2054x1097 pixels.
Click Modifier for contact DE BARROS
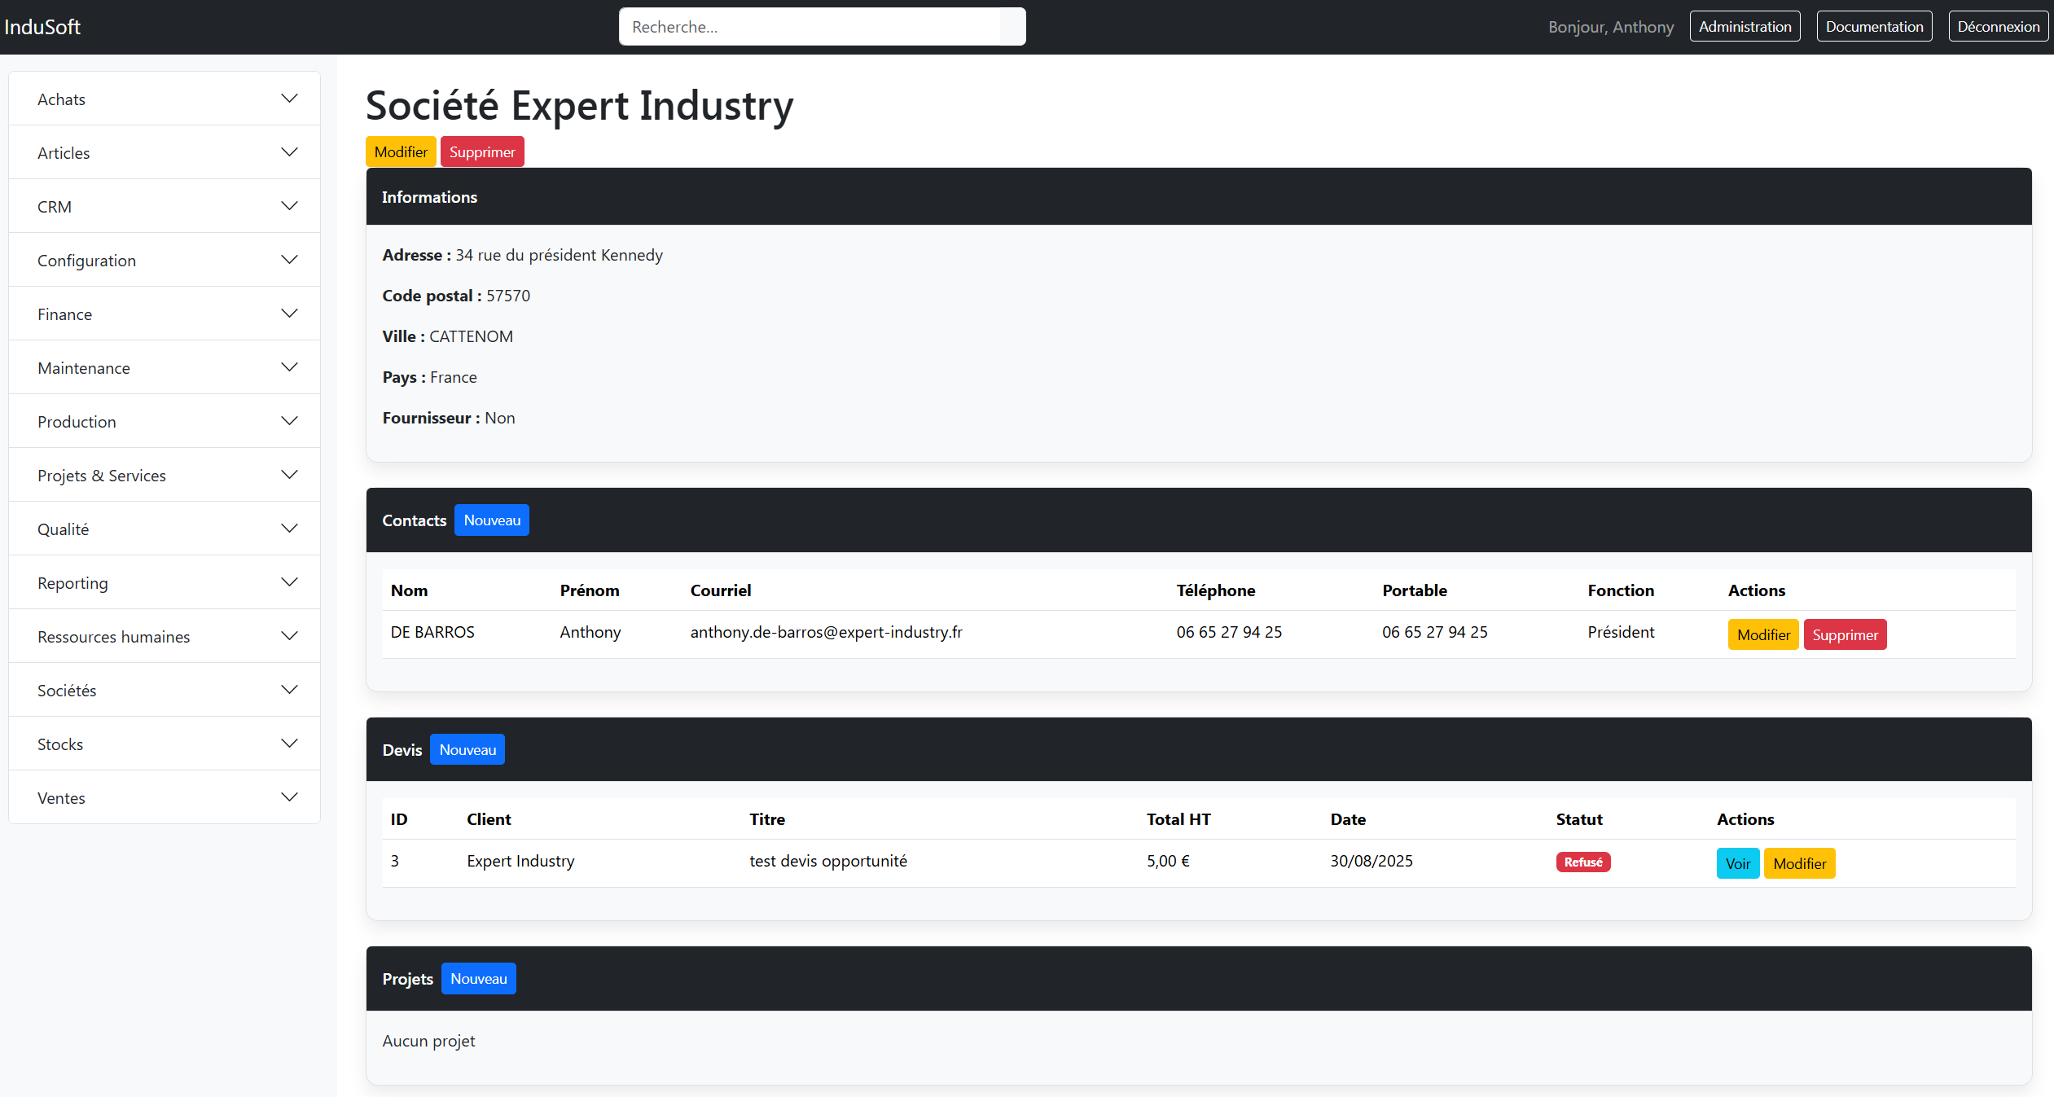[x=1763, y=635]
